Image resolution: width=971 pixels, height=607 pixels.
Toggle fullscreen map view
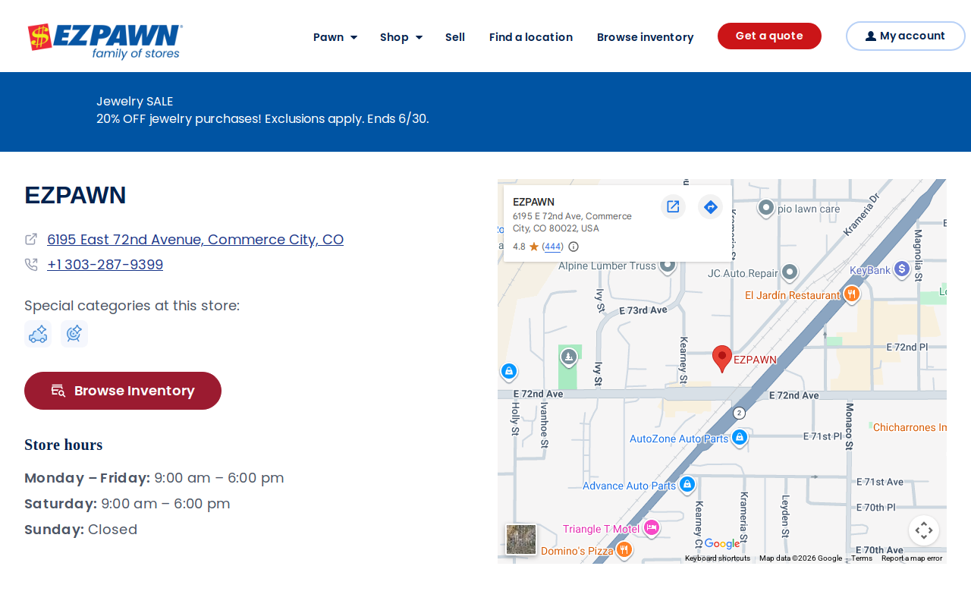pyautogui.click(x=924, y=530)
